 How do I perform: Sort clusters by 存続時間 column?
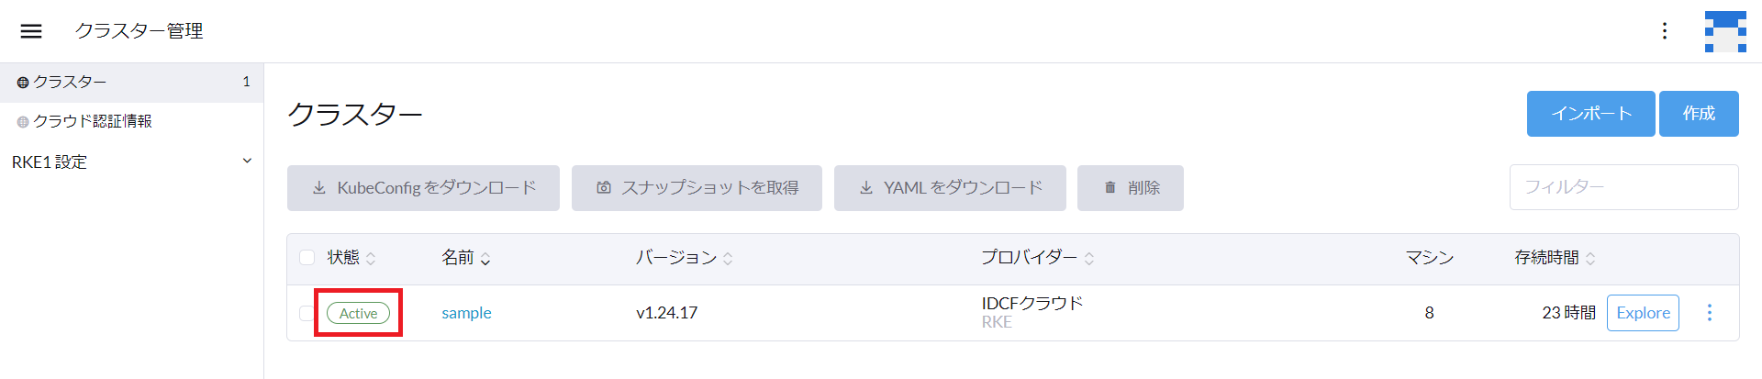pyautogui.click(x=1556, y=258)
